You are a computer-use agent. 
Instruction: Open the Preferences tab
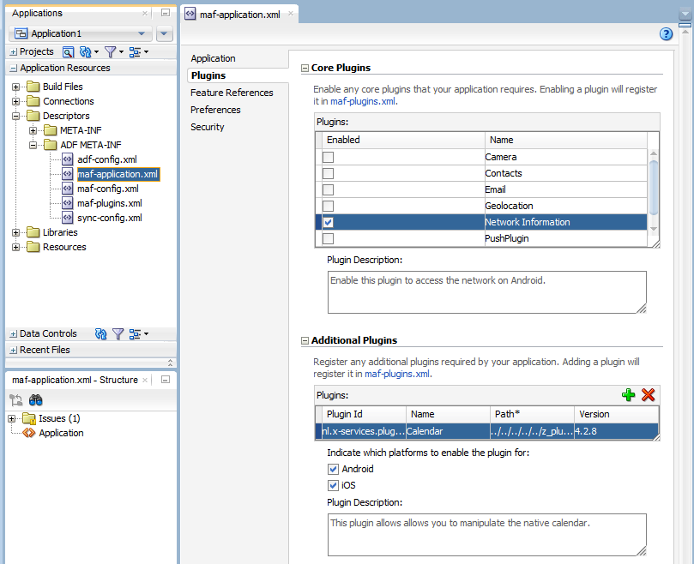(215, 110)
